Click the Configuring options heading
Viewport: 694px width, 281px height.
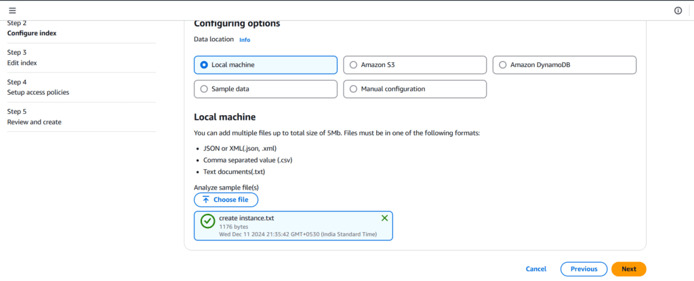[x=237, y=24]
